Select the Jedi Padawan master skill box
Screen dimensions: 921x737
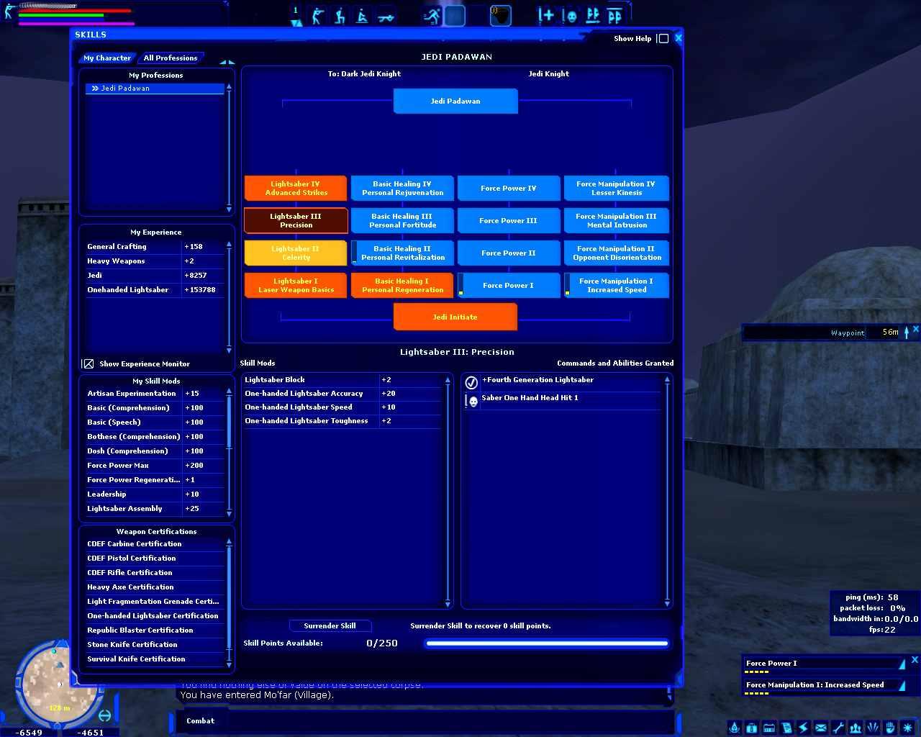[455, 101]
